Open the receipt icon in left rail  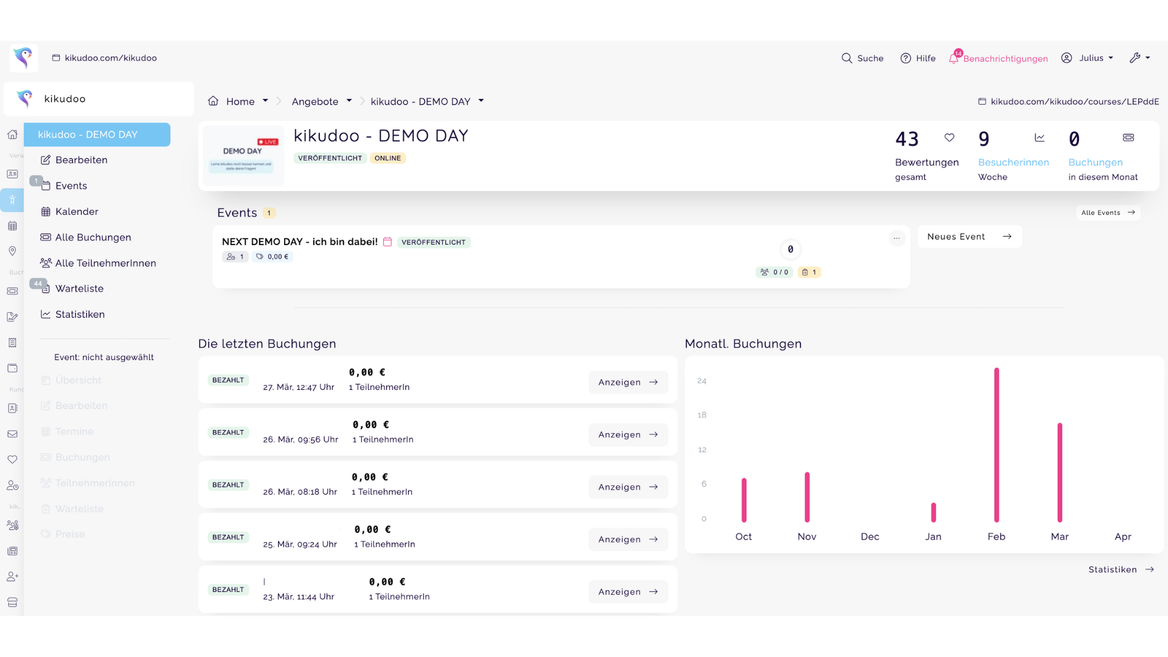pyautogui.click(x=12, y=342)
